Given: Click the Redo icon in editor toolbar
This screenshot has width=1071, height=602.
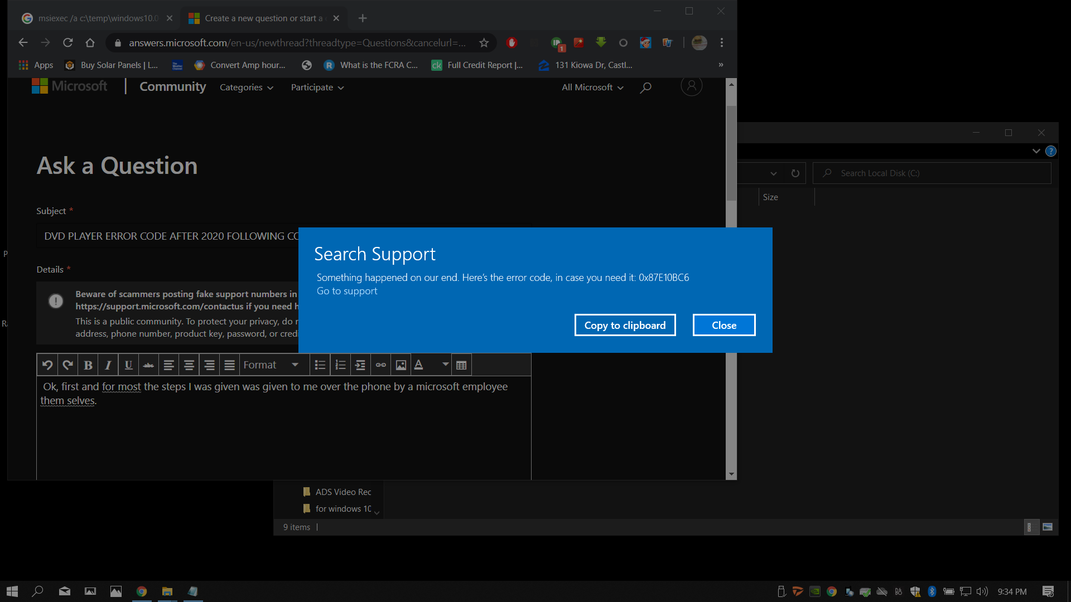Looking at the screenshot, I should (x=67, y=365).
